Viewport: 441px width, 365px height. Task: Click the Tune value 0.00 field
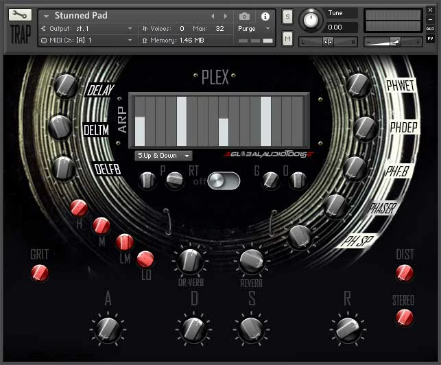click(x=342, y=27)
